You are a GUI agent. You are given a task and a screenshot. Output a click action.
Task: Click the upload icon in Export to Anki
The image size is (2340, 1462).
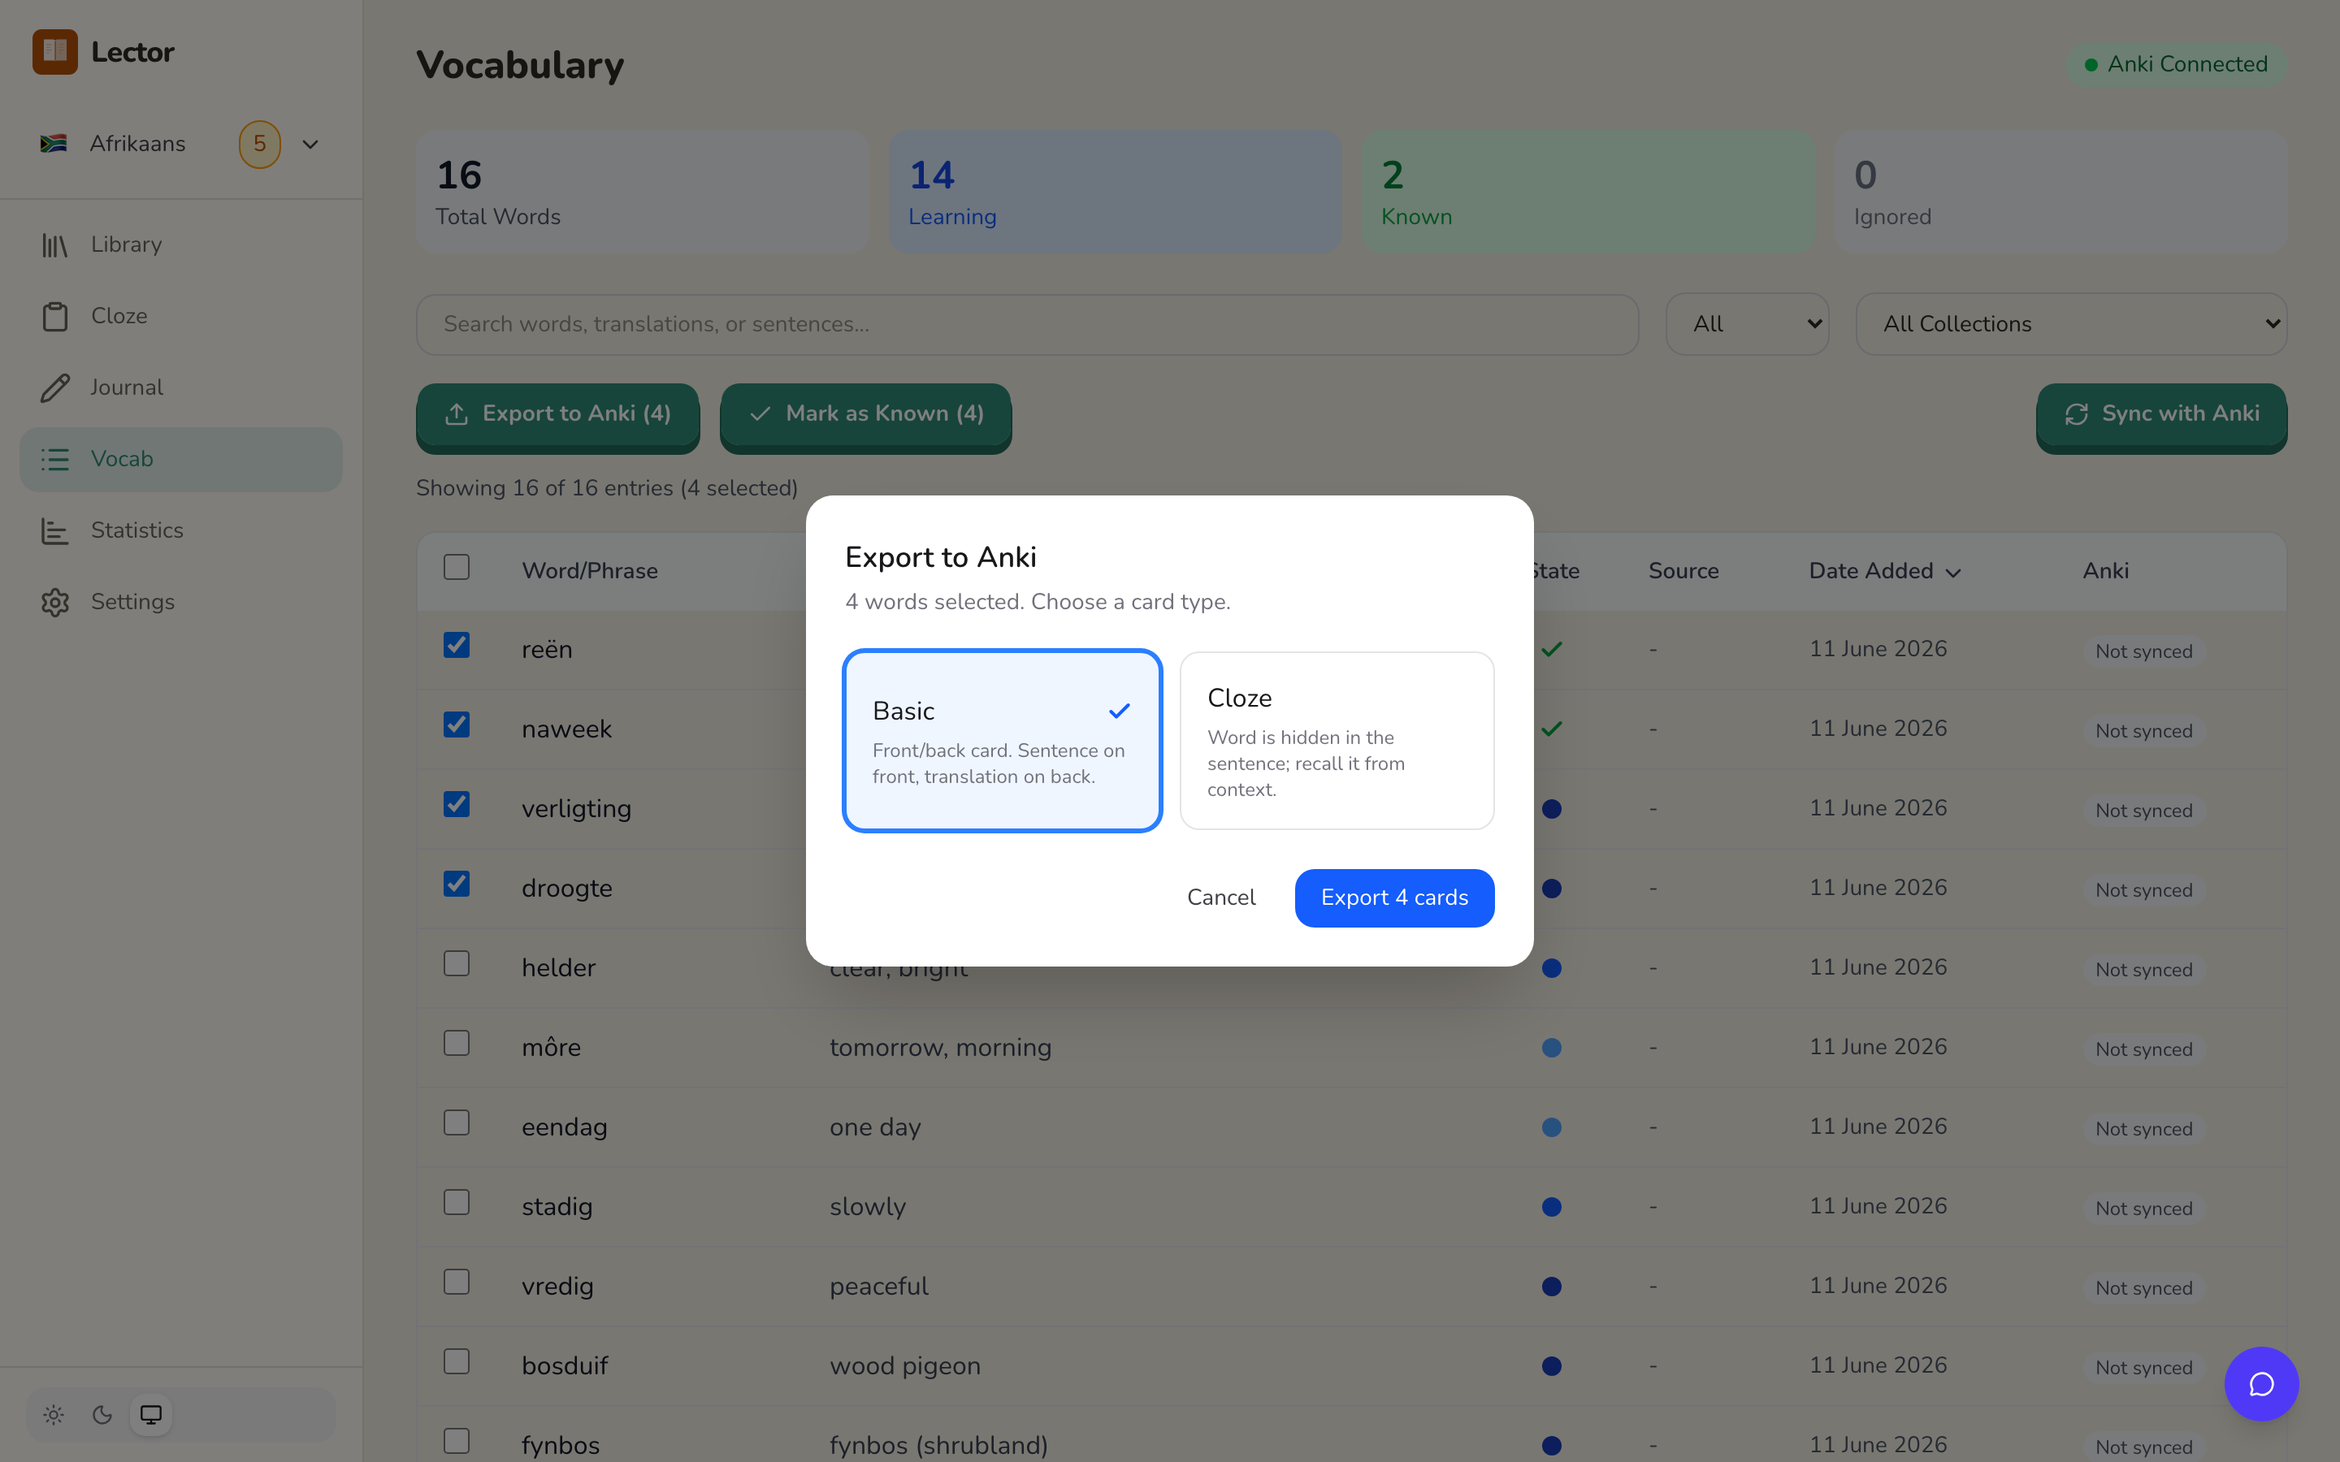tap(457, 414)
